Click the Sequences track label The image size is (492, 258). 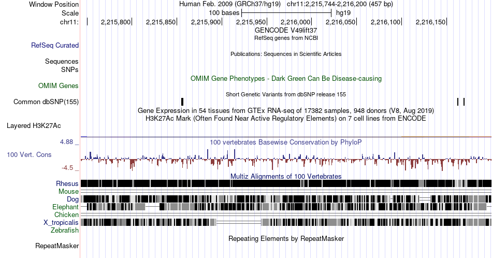pyautogui.click(x=62, y=61)
